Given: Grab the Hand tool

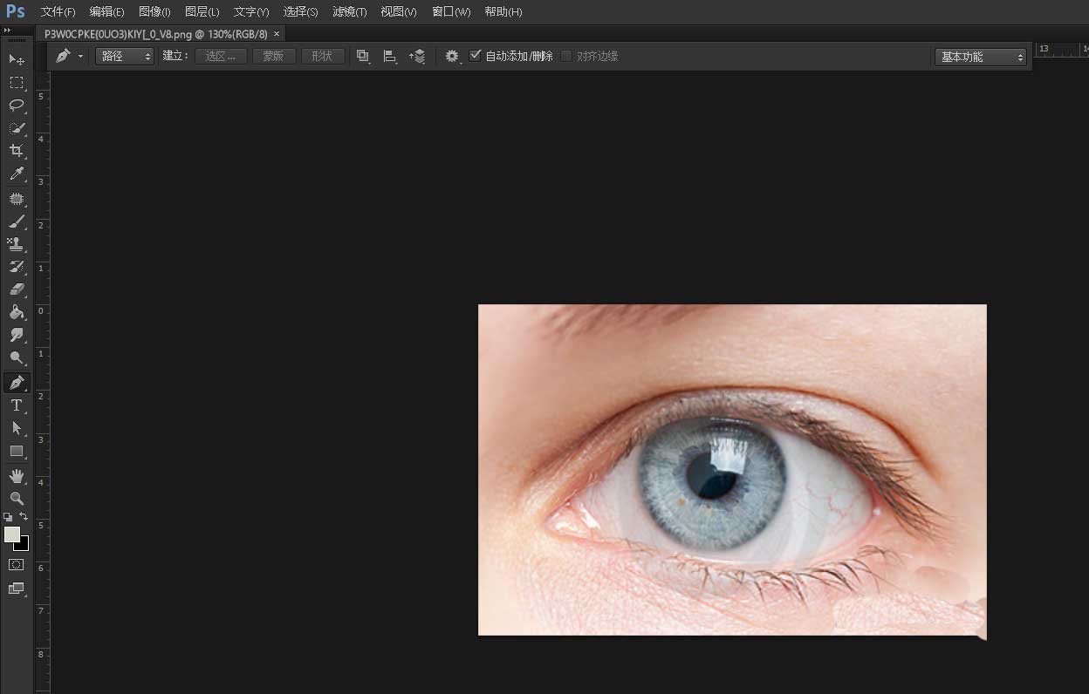Looking at the screenshot, I should click(x=16, y=476).
